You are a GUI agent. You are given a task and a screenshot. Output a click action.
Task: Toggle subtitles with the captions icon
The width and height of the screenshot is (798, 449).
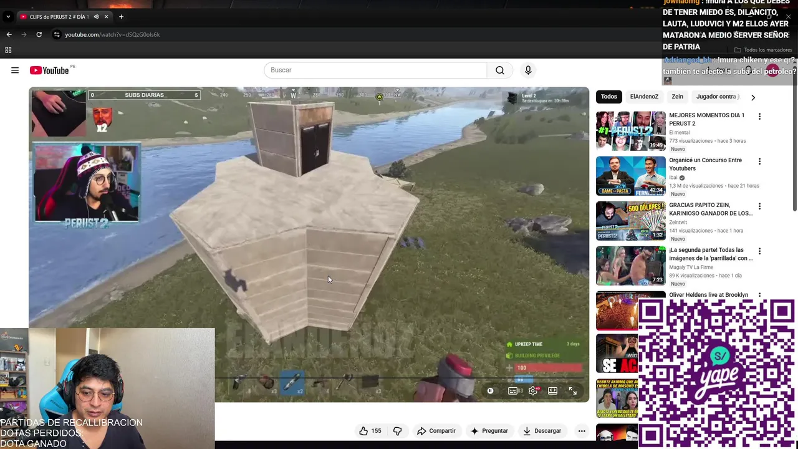pos(512,391)
